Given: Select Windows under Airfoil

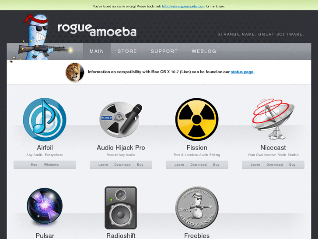Looking at the screenshot, I should point(51,164).
